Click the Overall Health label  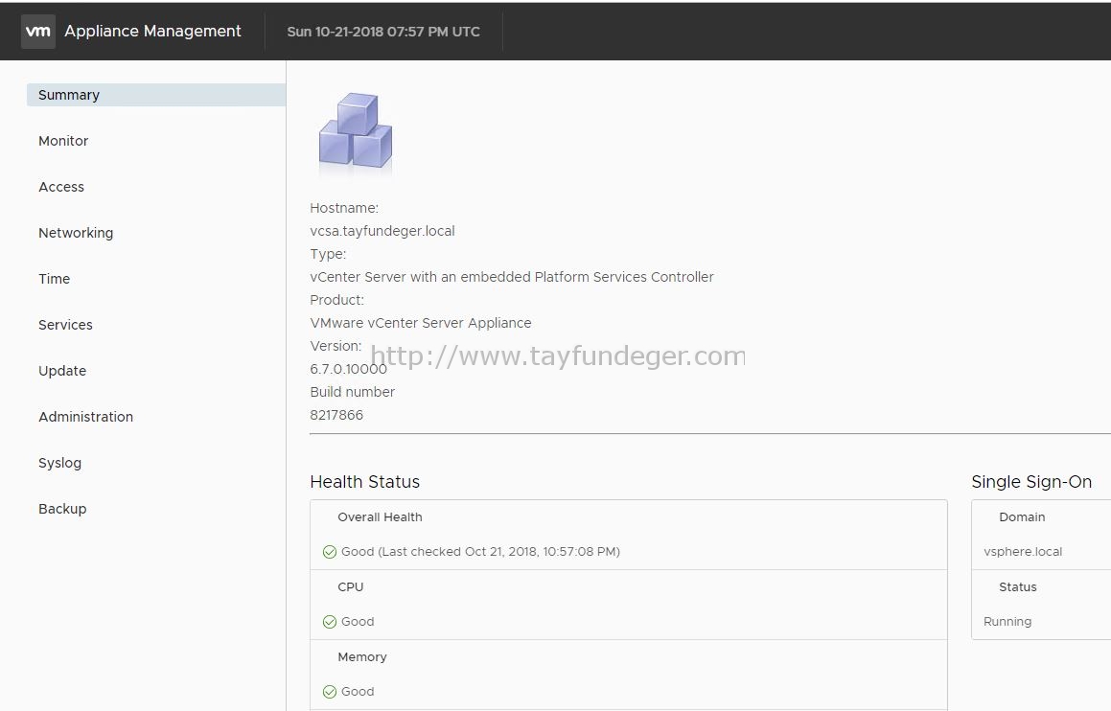[x=380, y=517]
